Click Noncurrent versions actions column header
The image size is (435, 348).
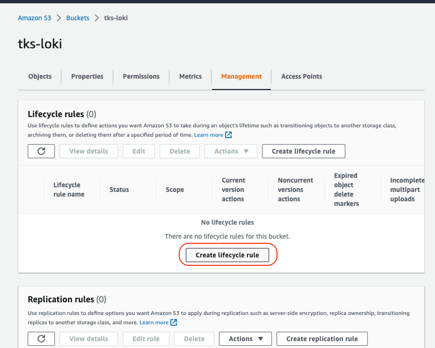point(295,190)
